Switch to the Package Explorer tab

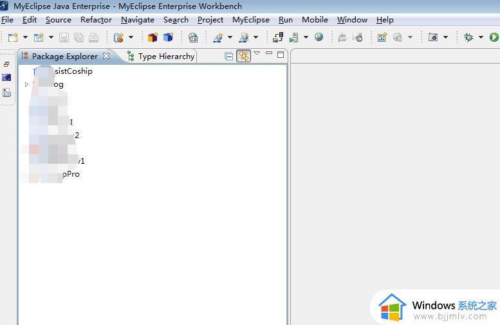coord(65,57)
